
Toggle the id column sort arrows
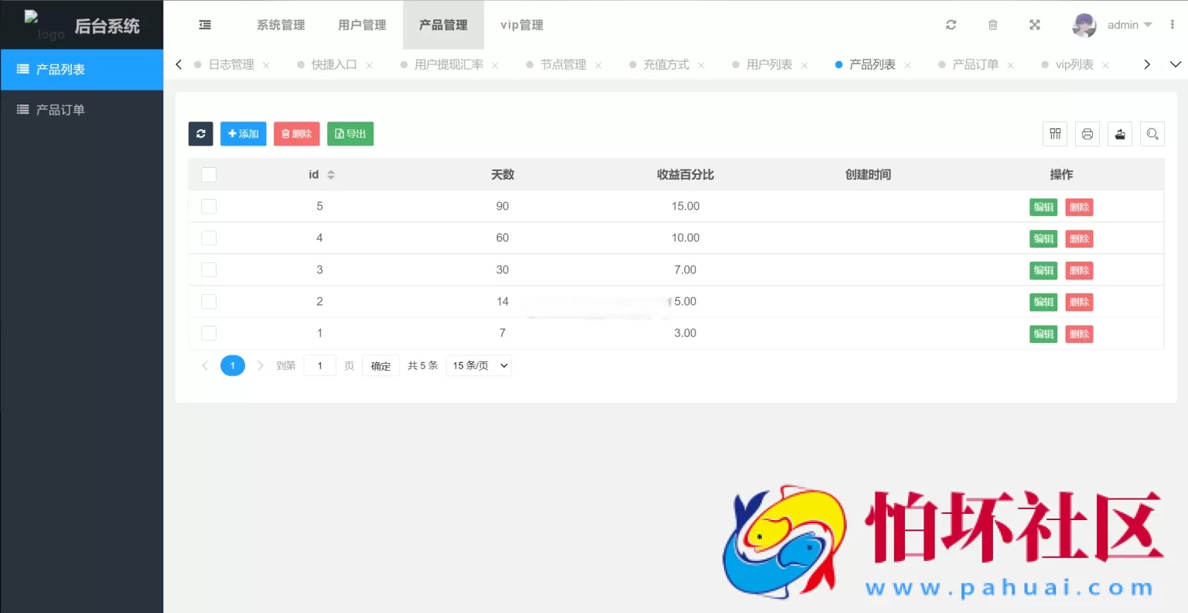[x=332, y=174]
